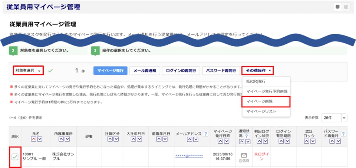
Task: Click the help icon next to 通知状況 header
Action: coord(246,137)
